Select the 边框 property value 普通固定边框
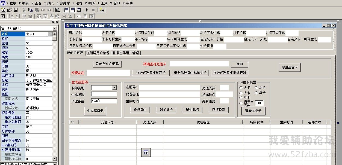 39,85
